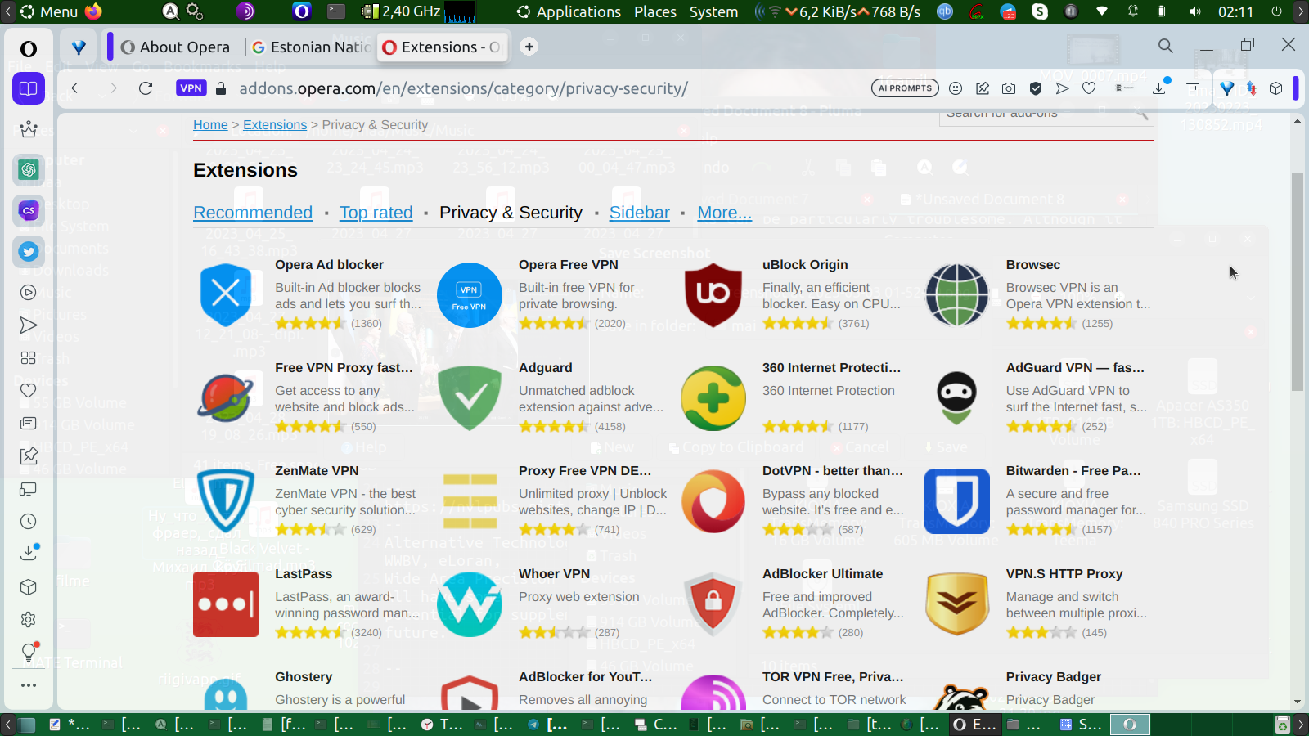Add page to bookmarks heart icon
Viewport: 1309px width, 736px height.
click(1089, 88)
